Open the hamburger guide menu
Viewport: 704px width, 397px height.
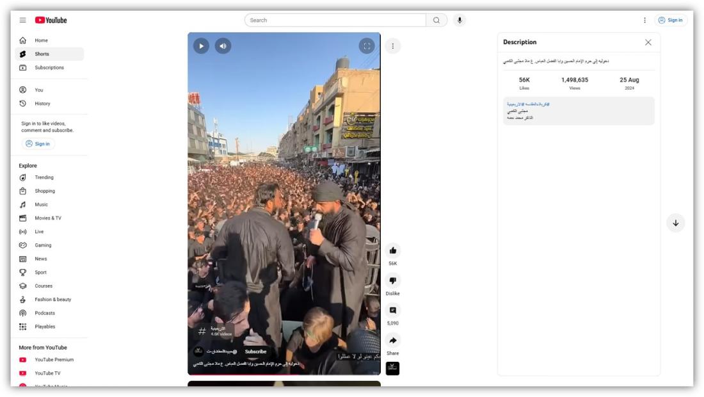pos(22,20)
